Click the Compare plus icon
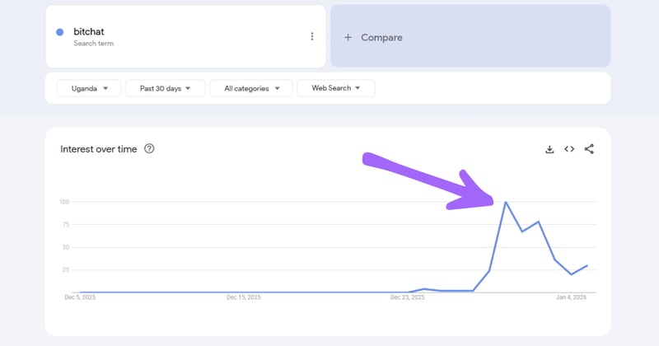Viewport: 659px width, 346px height. coord(348,37)
